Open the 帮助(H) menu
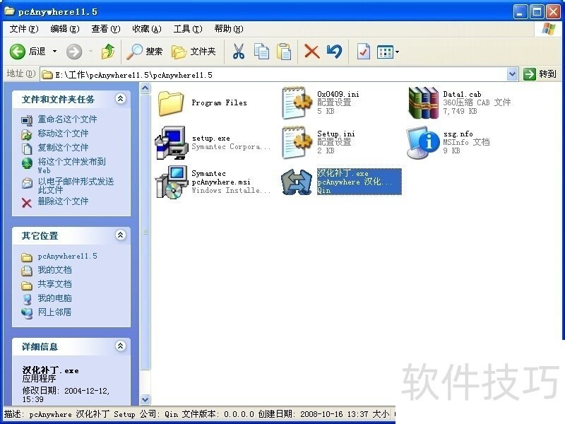 coord(229,29)
